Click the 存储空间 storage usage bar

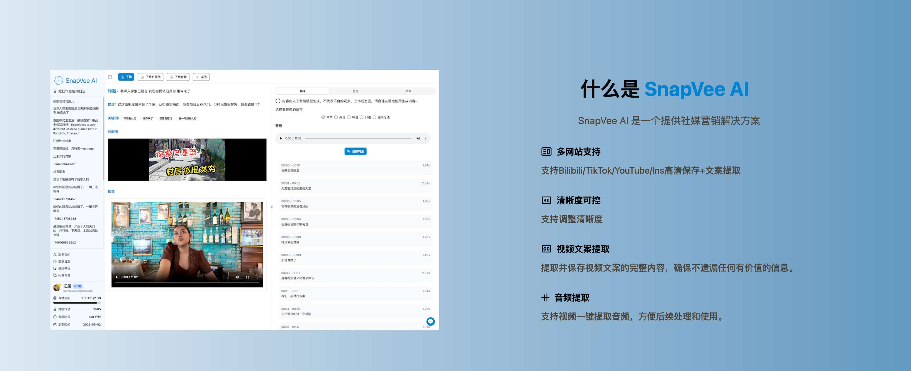(x=77, y=303)
